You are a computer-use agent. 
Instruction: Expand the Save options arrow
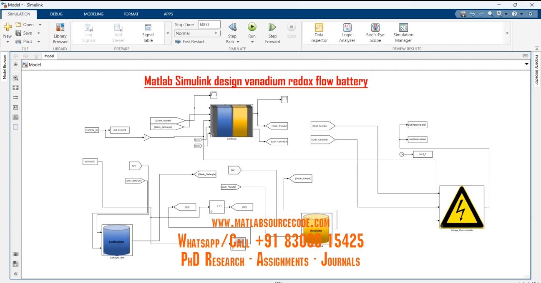[39, 33]
